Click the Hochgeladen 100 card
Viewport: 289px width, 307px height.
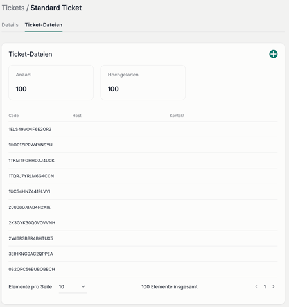pyautogui.click(x=143, y=82)
